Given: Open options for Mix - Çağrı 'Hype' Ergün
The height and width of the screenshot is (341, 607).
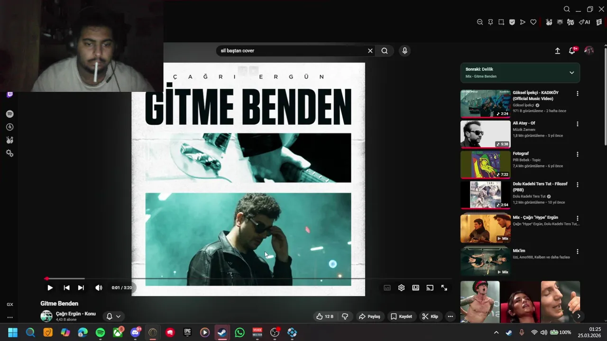Looking at the screenshot, I should point(577,218).
